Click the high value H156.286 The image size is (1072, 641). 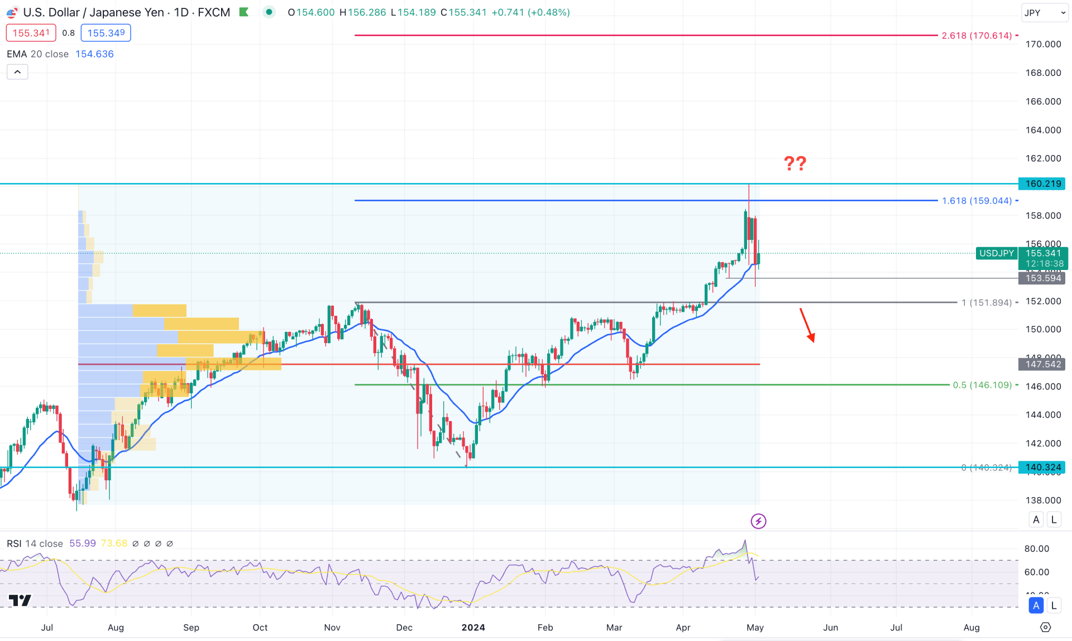click(x=362, y=12)
